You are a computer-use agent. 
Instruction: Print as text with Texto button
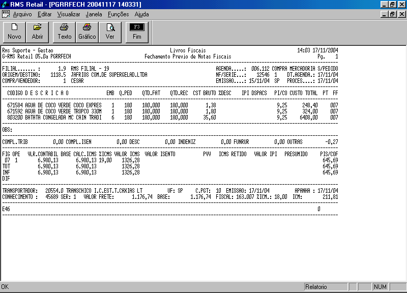point(65,32)
